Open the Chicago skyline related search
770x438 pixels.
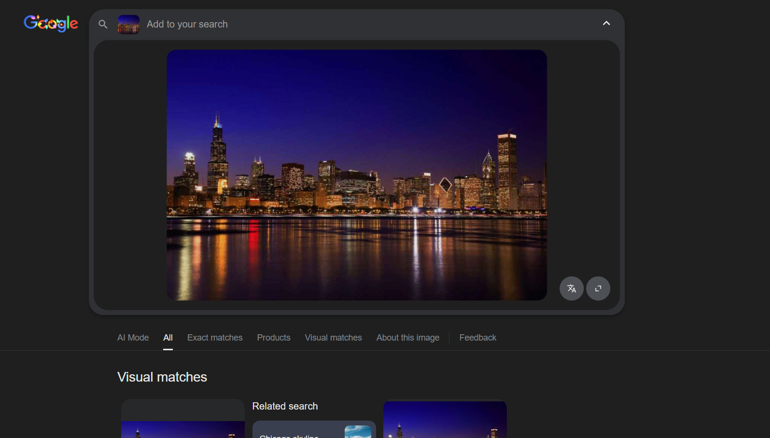pos(294,432)
